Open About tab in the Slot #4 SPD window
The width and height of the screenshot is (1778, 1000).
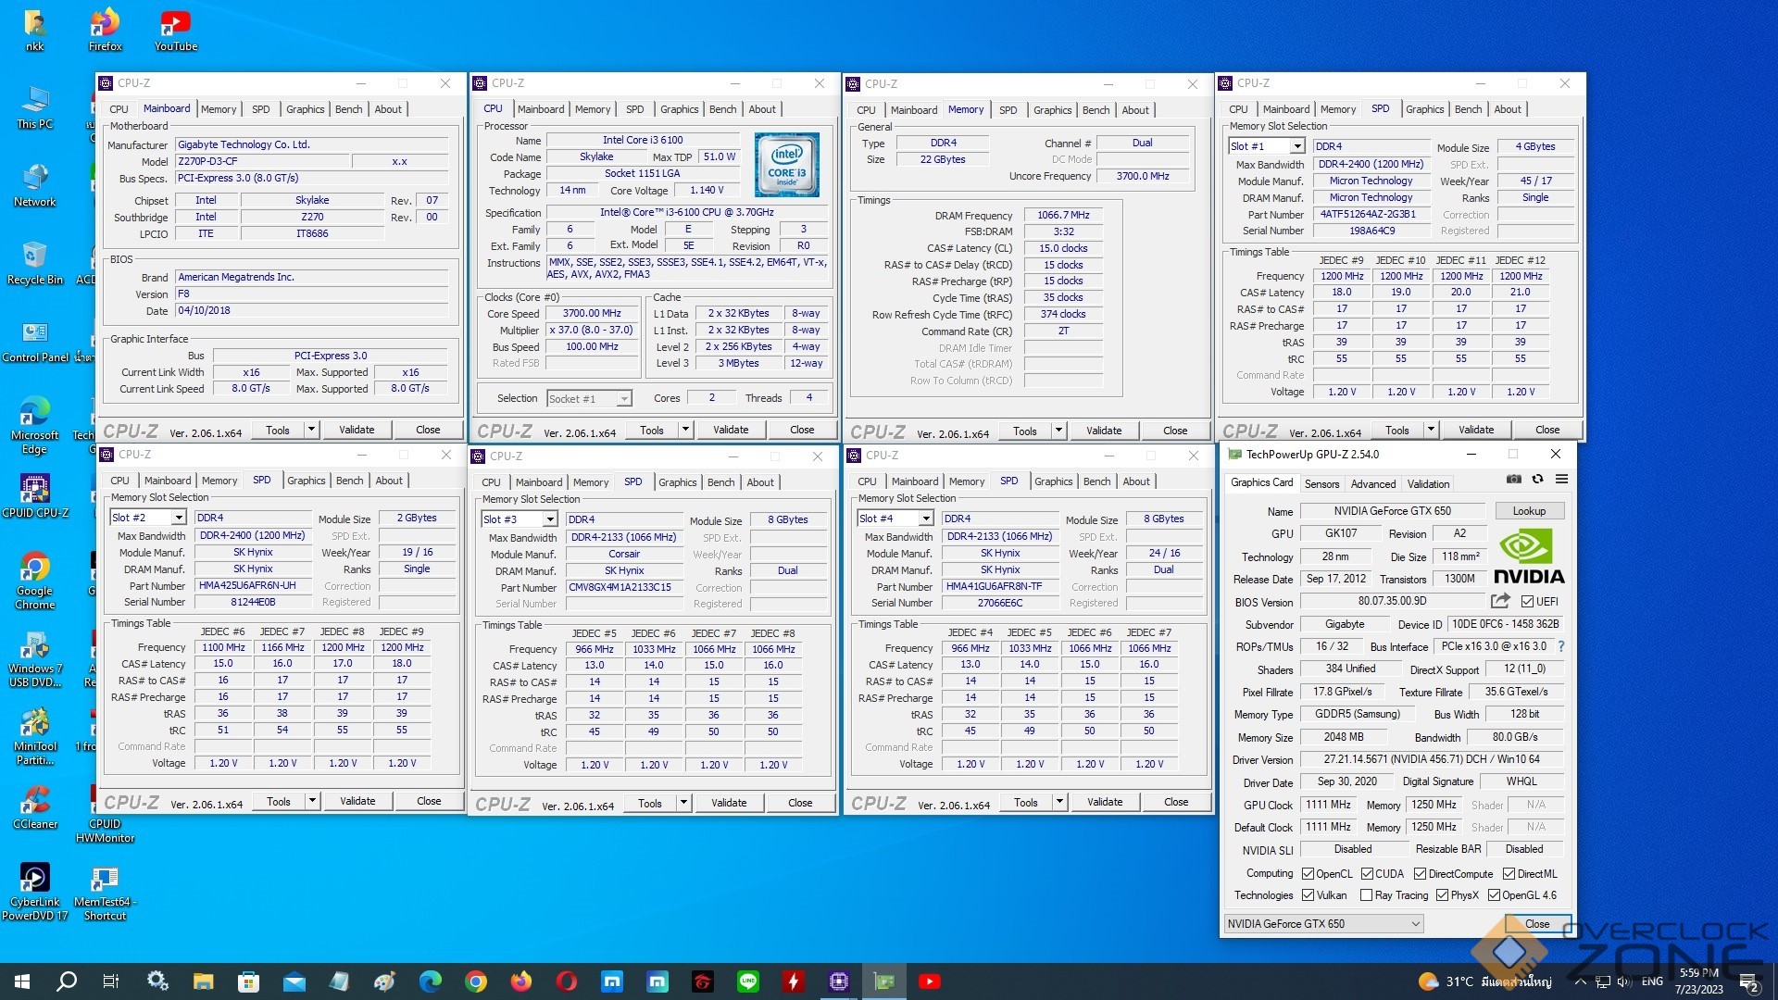tap(1136, 481)
